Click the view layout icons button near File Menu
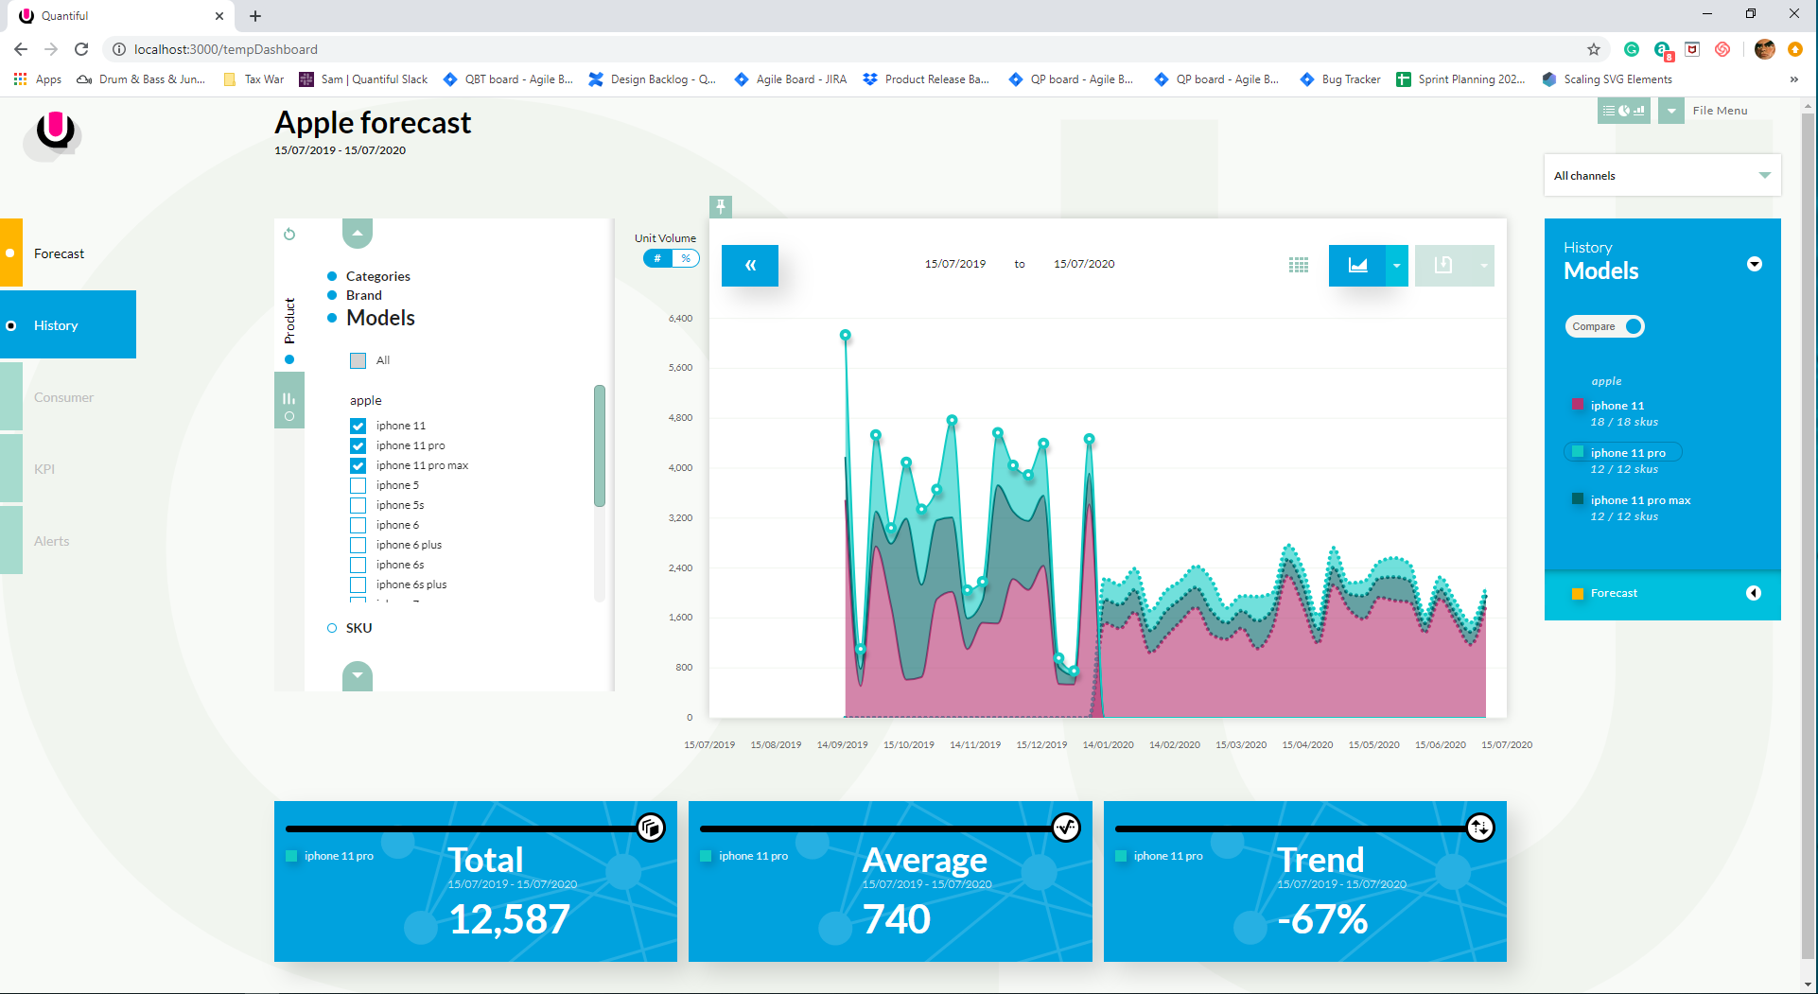The width and height of the screenshot is (1818, 994). (1623, 111)
